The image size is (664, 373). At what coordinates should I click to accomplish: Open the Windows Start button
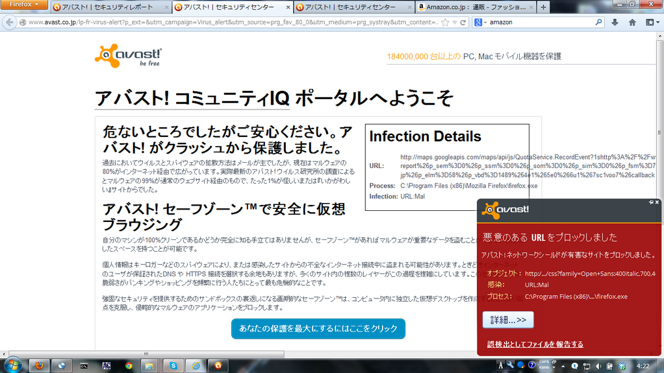coord(12,365)
